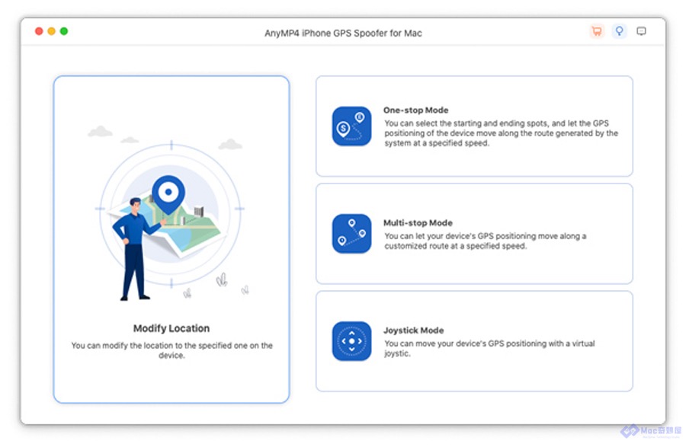This screenshot has width=686, height=447.
Task: Click the AnyMP4 iPhone GPS Spoofer title
Action: coord(343,34)
